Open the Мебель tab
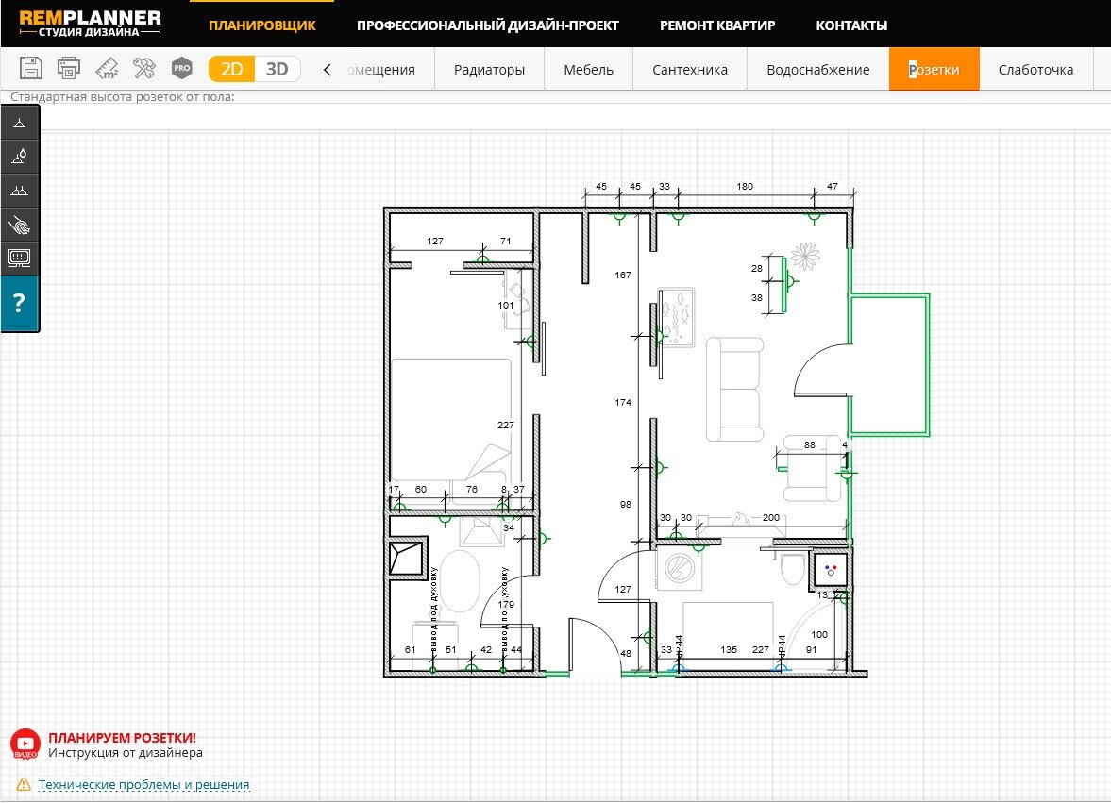The width and height of the screenshot is (1111, 803). pos(588,70)
